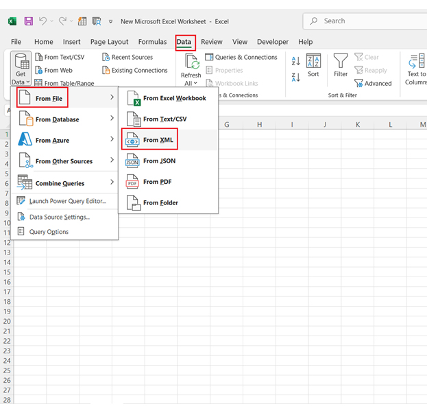
Task: Select column K header
Action: coord(358,125)
